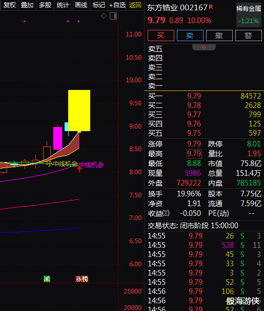The image size is (264, 311).
Task: Click the 内盘 value 785185
Action: click(249, 183)
